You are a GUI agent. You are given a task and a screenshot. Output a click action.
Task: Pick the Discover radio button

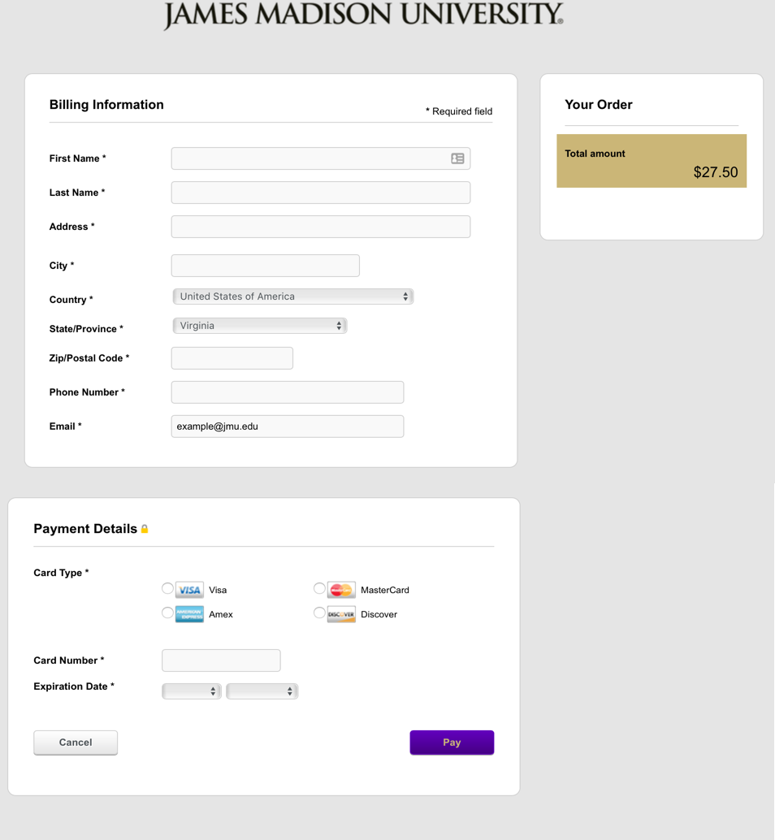[319, 613]
